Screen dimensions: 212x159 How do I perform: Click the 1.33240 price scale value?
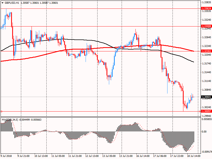click(x=207, y=20)
